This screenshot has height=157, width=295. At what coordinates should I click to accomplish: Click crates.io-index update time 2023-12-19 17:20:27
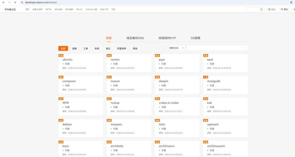click(173, 111)
